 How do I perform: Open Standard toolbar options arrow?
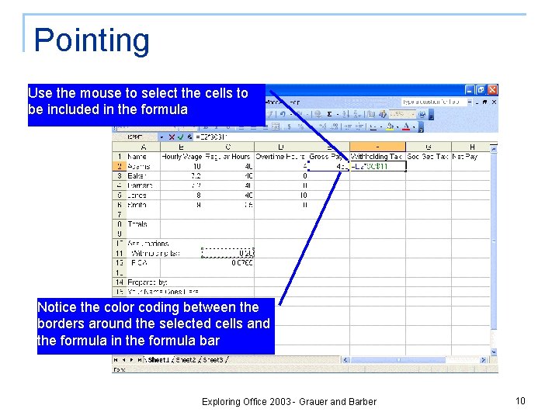tap(431, 115)
